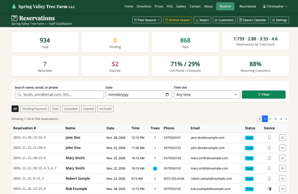The image size is (298, 194).
Task: Open the Customers page
Action: (x=224, y=20)
